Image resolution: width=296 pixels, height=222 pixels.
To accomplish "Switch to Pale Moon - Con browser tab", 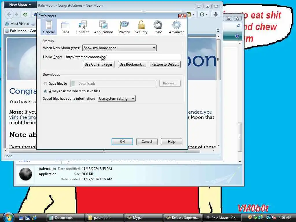I will click(21, 31).
